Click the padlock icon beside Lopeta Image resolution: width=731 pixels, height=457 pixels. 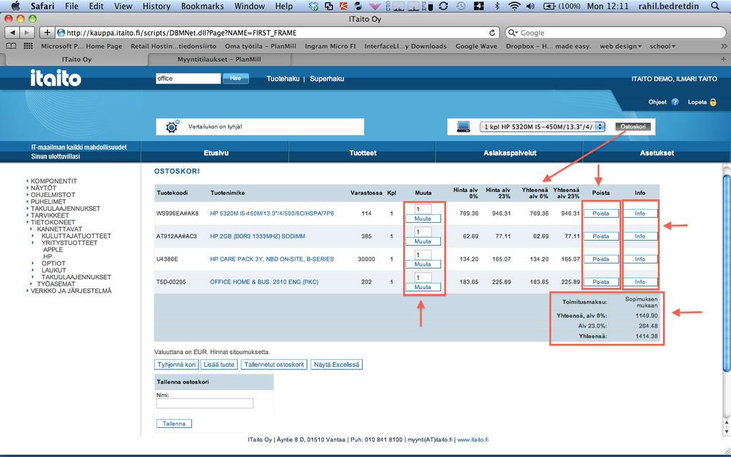(713, 101)
